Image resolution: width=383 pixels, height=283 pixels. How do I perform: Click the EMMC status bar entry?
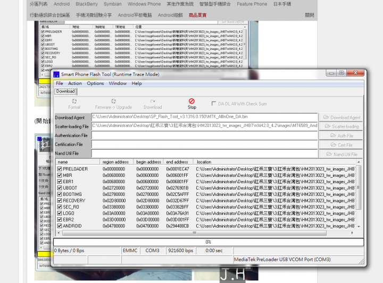pos(130,251)
